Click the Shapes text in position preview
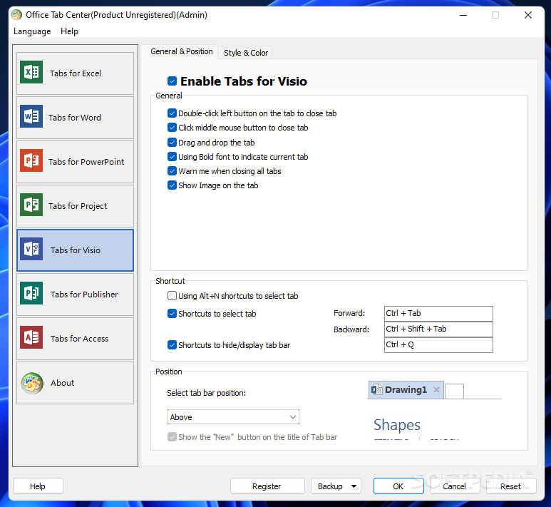Viewport: 551px width, 507px height. (397, 425)
